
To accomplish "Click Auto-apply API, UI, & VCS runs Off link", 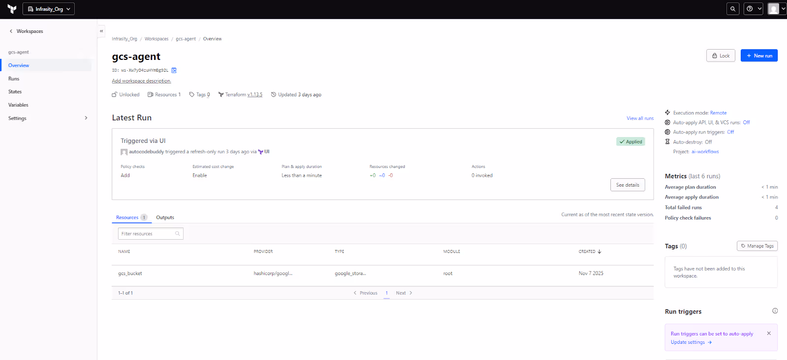I will (x=746, y=123).
